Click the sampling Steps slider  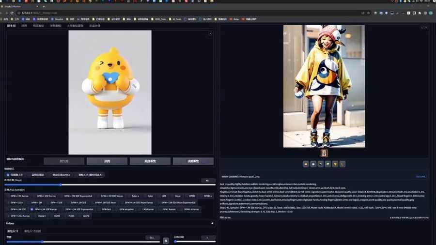[110, 185]
